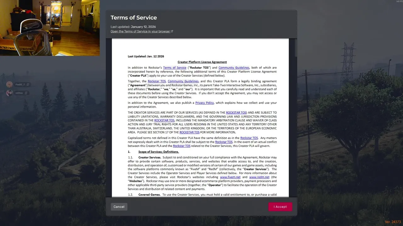This screenshot has width=403, height=226.
Task: Click the "Scope of Services; Definitions." heading
Action: [159, 152]
